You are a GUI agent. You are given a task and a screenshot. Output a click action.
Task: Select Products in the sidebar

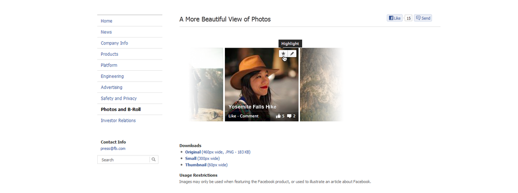point(110,54)
